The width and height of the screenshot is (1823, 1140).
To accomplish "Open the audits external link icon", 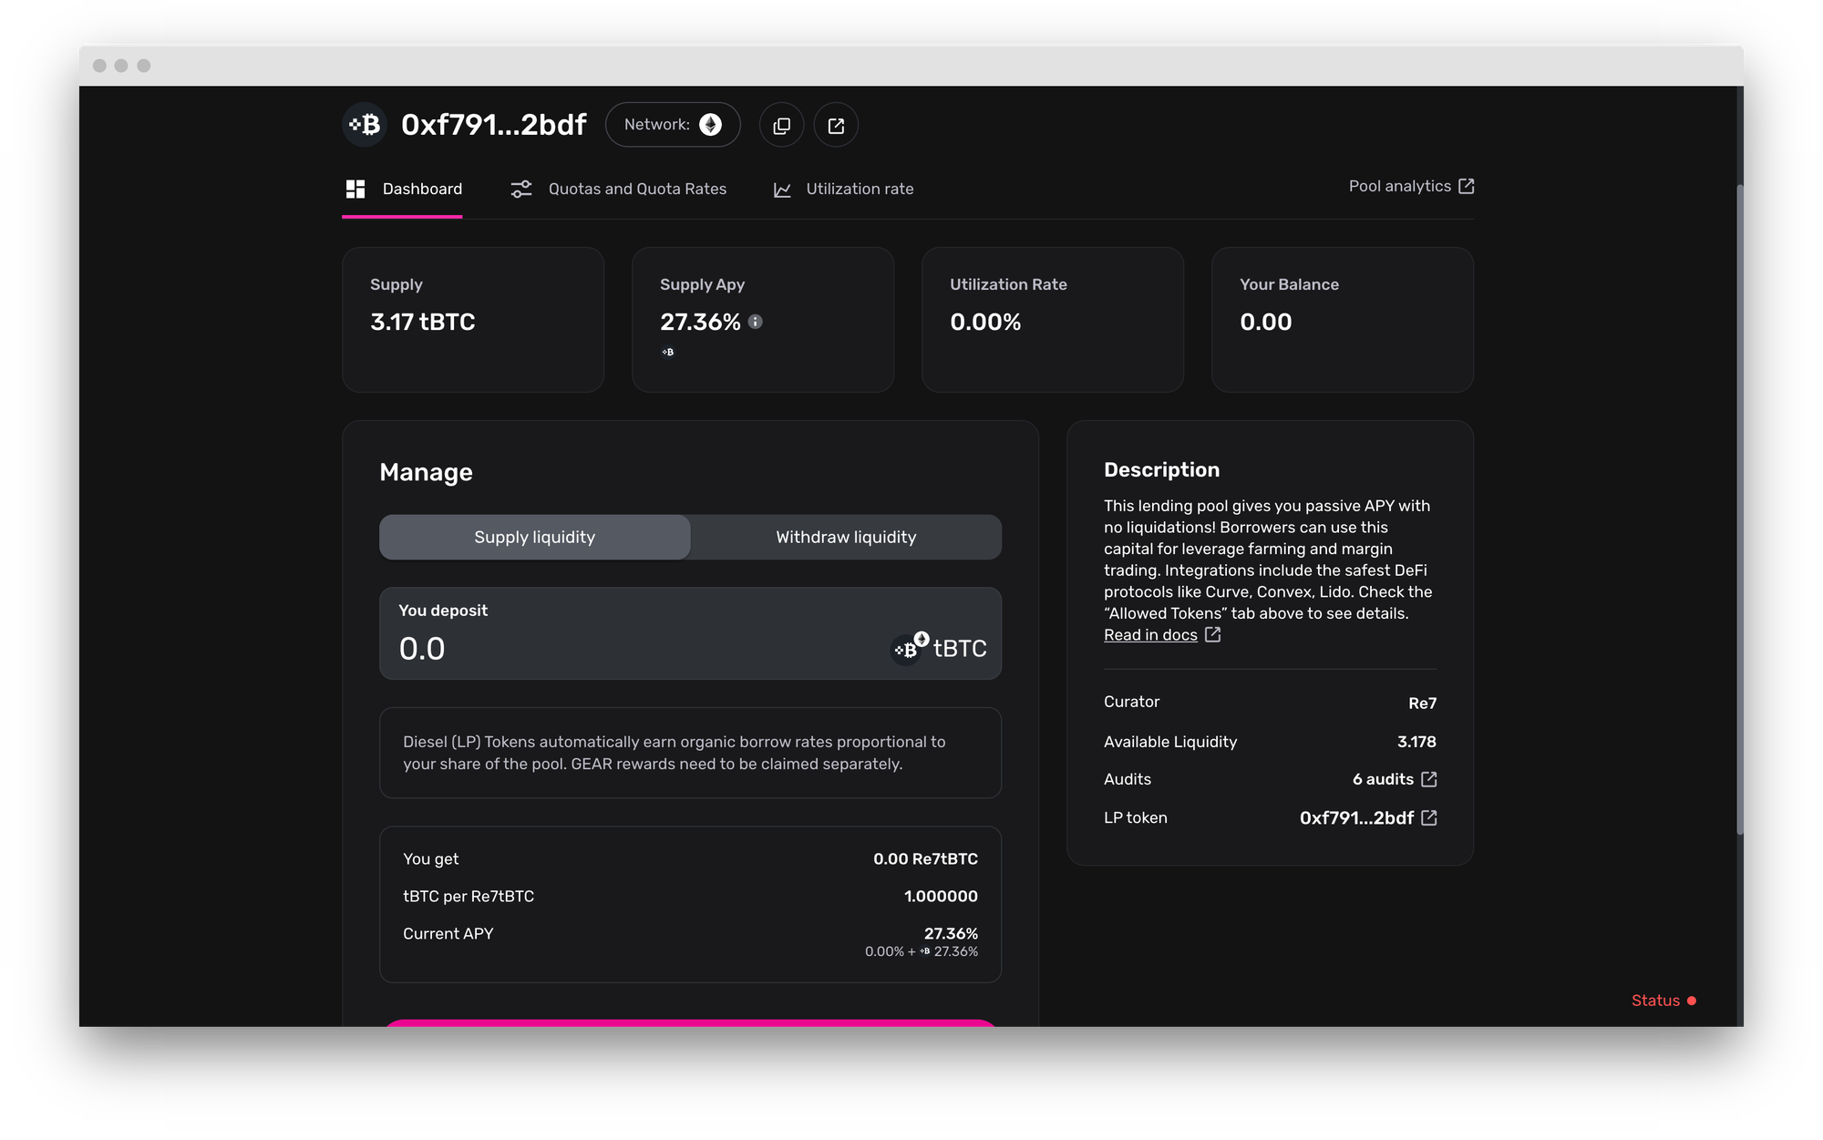I will point(1429,779).
